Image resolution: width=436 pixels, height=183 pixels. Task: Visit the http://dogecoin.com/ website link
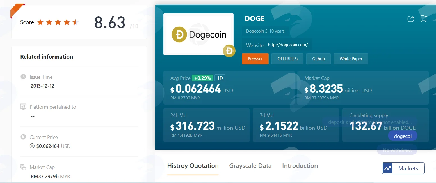[288, 45]
